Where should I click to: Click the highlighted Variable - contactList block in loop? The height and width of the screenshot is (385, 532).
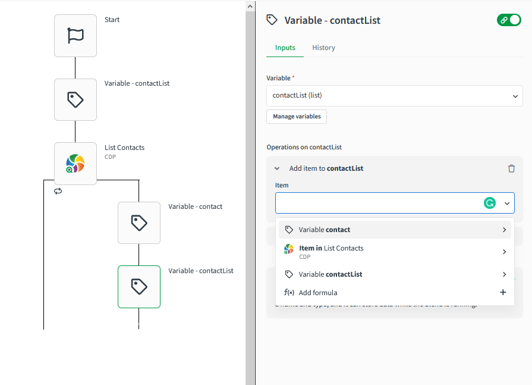point(139,287)
